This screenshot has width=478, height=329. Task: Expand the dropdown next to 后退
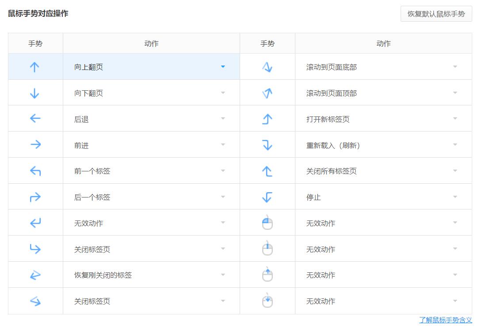coord(223,118)
